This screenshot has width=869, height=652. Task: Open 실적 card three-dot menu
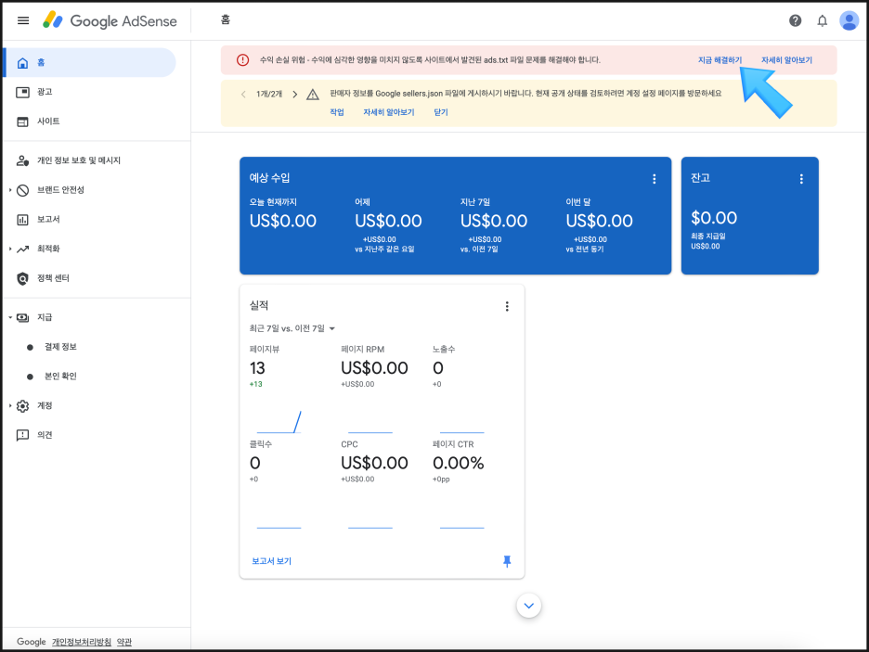[x=507, y=306]
